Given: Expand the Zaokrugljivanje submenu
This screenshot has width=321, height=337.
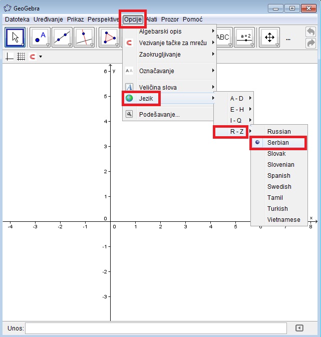Looking at the screenshot, I should click(169, 55).
